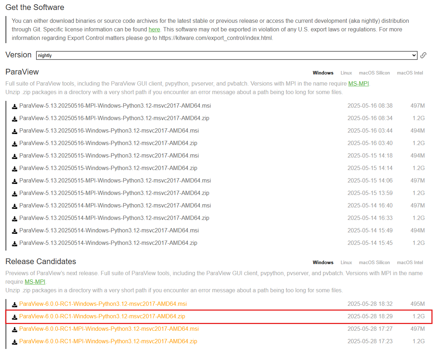Click download icon for 20250514-MPI-Windows .zip
433x355 pixels.
click(15, 219)
